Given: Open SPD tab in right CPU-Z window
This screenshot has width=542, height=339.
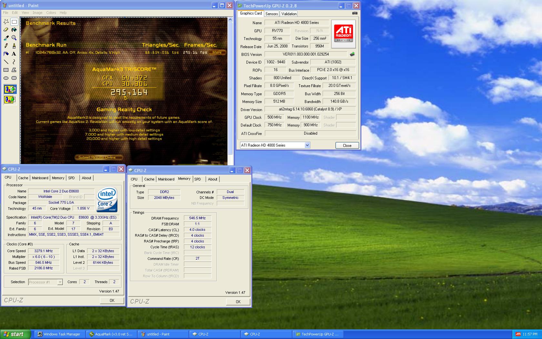Looking at the screenshot, I should pyautogui.click(x=198, y=179).
